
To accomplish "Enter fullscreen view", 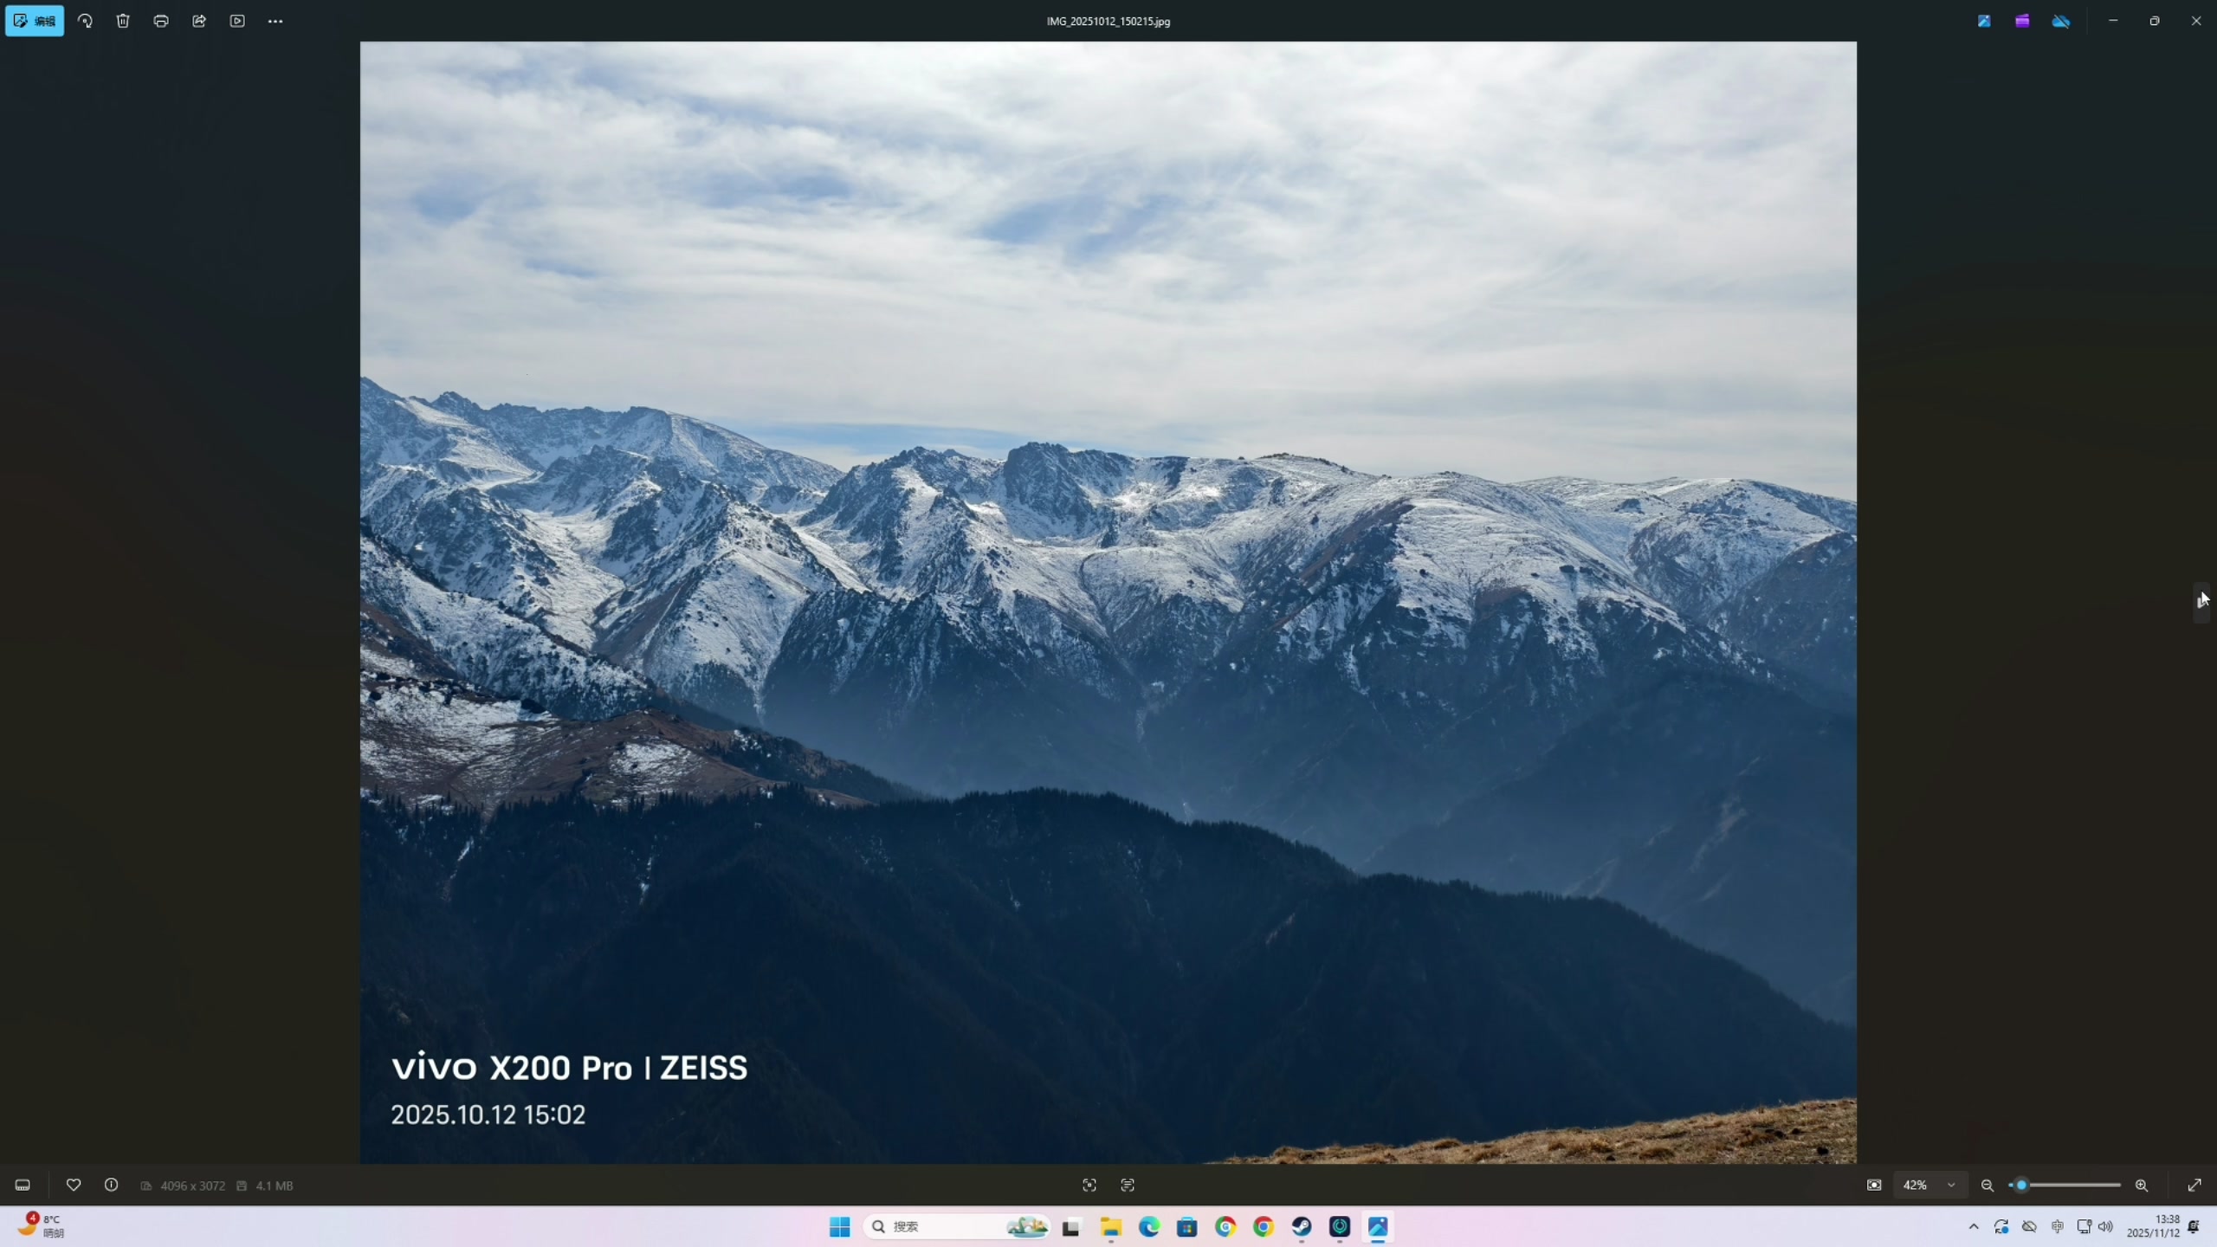I will [2194, 1186].
